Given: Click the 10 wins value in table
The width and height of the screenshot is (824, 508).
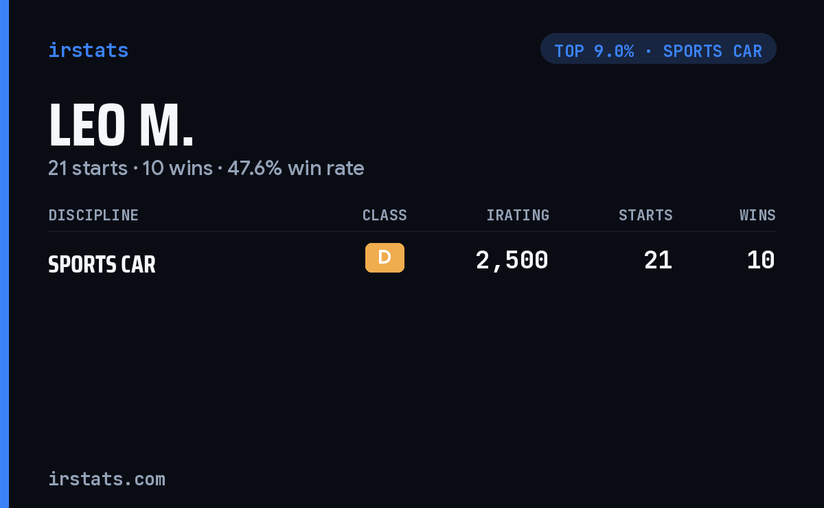Looking at the screenshot, I should pos(761,260).
